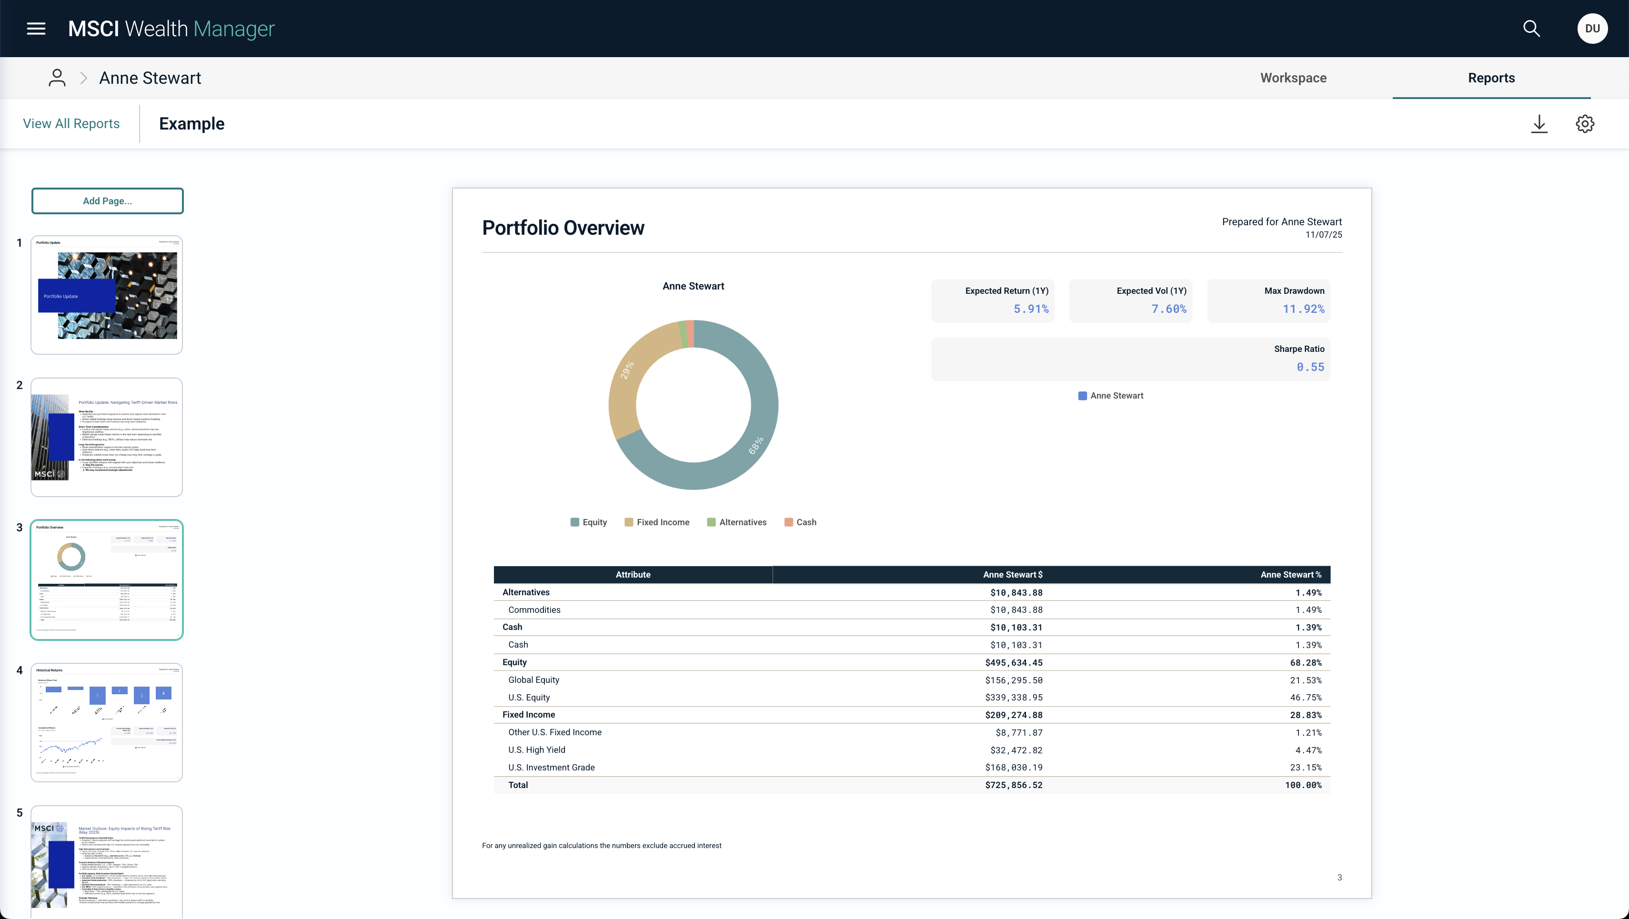The width and height of the screenshot is (1629, 919).
Task: Open the DU user avatar menu
Action: (x=1592, y=29)
